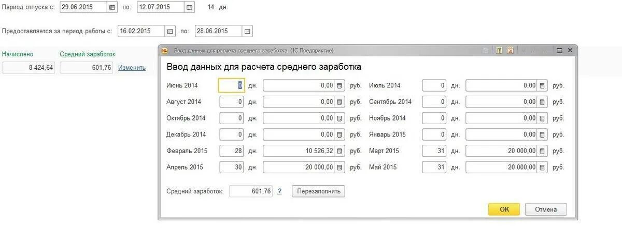Edit Февраль 2015 days value 28
The height and width of the screenshot is (241, 622).
pyautogui.click(x=231, y=151)
